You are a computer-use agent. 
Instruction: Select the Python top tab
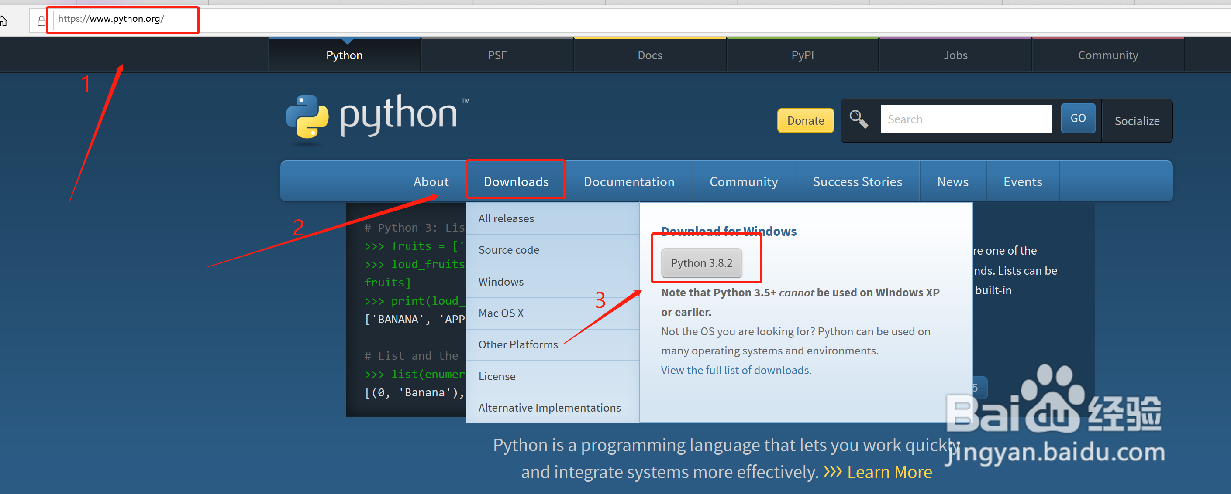(x=344, y=55)
